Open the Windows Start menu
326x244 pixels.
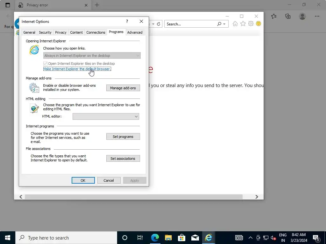coord(8,238)
